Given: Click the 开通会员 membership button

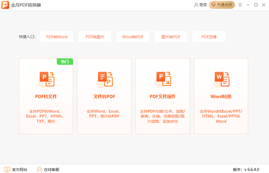Looking at the screenshot, I should (x=222, y=5).
